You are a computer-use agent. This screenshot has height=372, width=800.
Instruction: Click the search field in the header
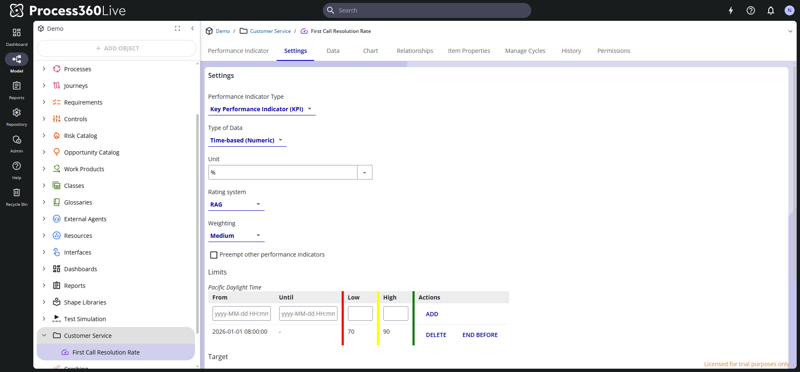coord(427,10)
